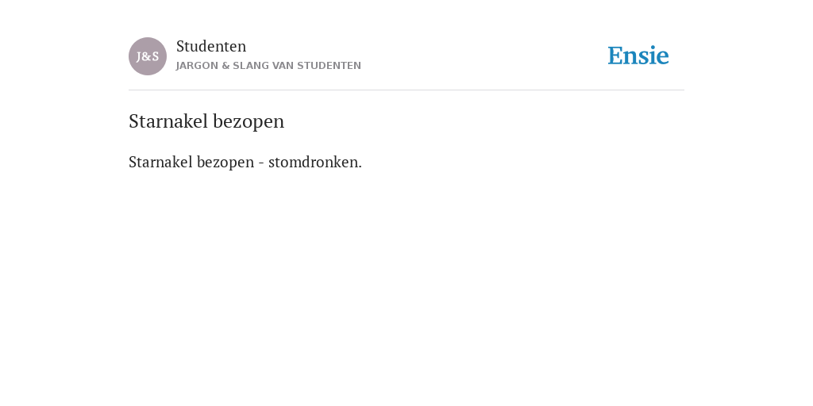
Task: Click the ampersand inside the J&S avatar
Action: [147, 56]
